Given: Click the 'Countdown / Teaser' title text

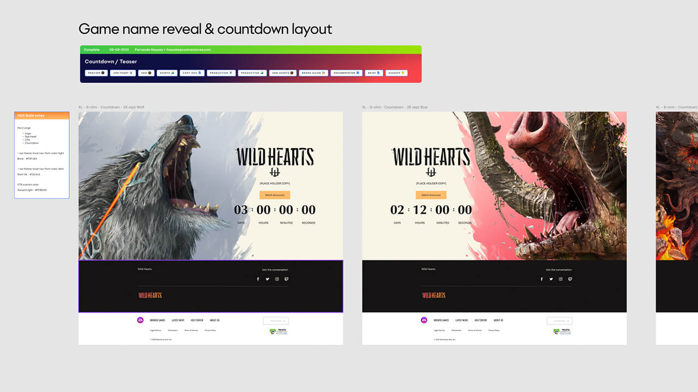Looking at the screenshot, I should 111,62.
